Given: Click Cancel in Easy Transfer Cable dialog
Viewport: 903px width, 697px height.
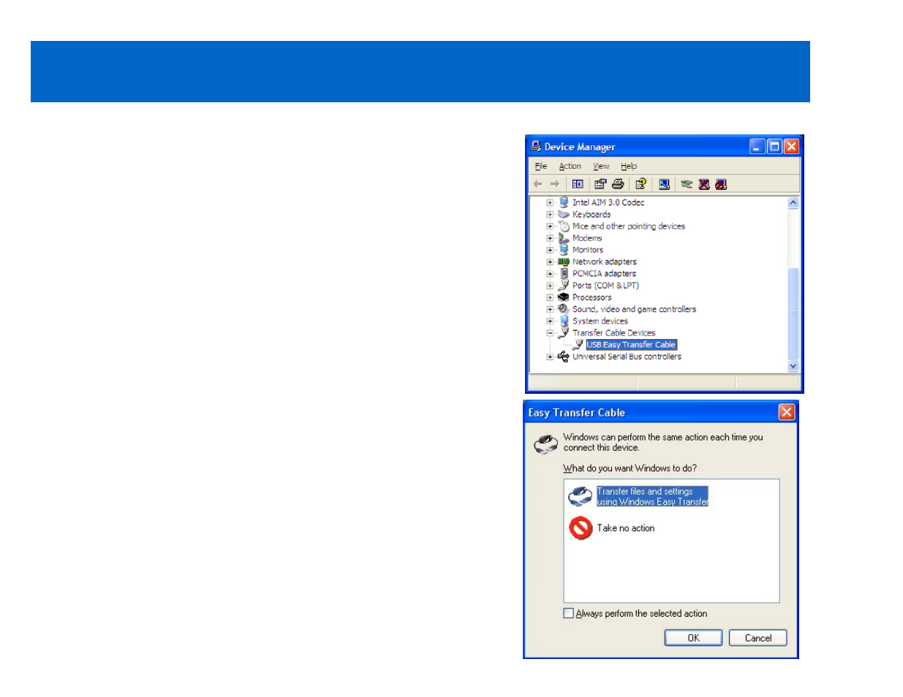Looking at the screenshot, I should click(758, 638).
